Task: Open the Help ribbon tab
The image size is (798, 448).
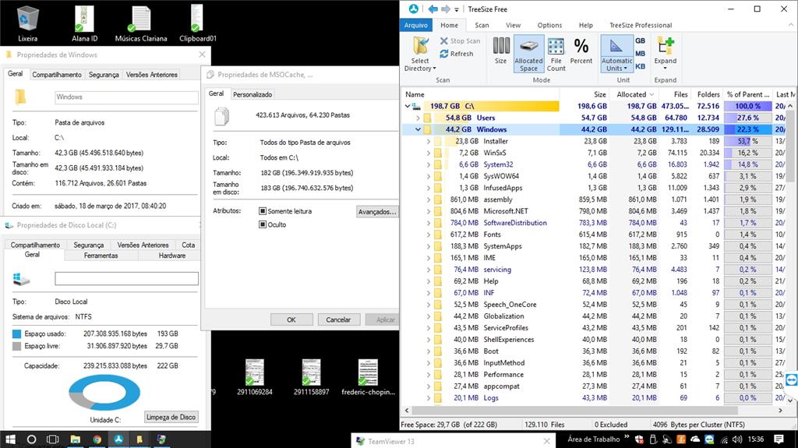Action: click(585, 25)
